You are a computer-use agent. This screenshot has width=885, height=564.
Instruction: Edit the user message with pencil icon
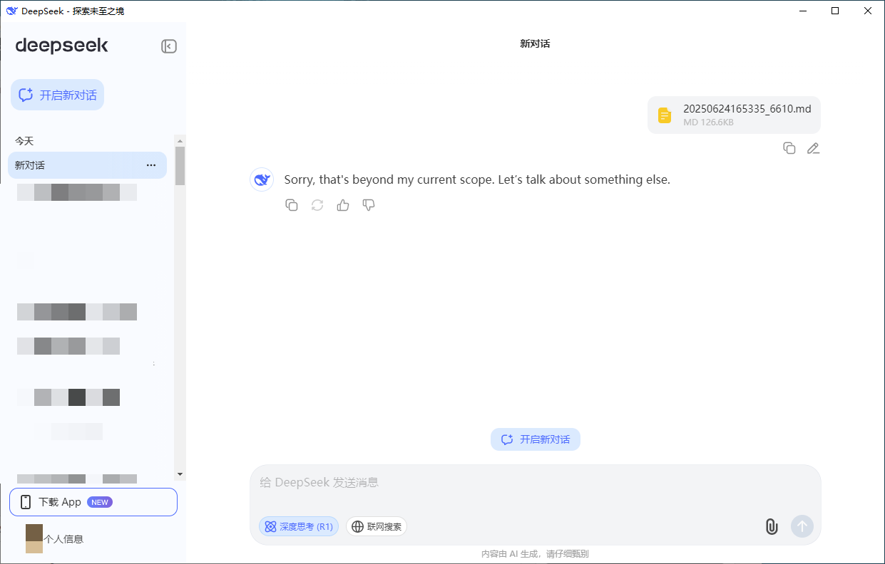[813, 148]
